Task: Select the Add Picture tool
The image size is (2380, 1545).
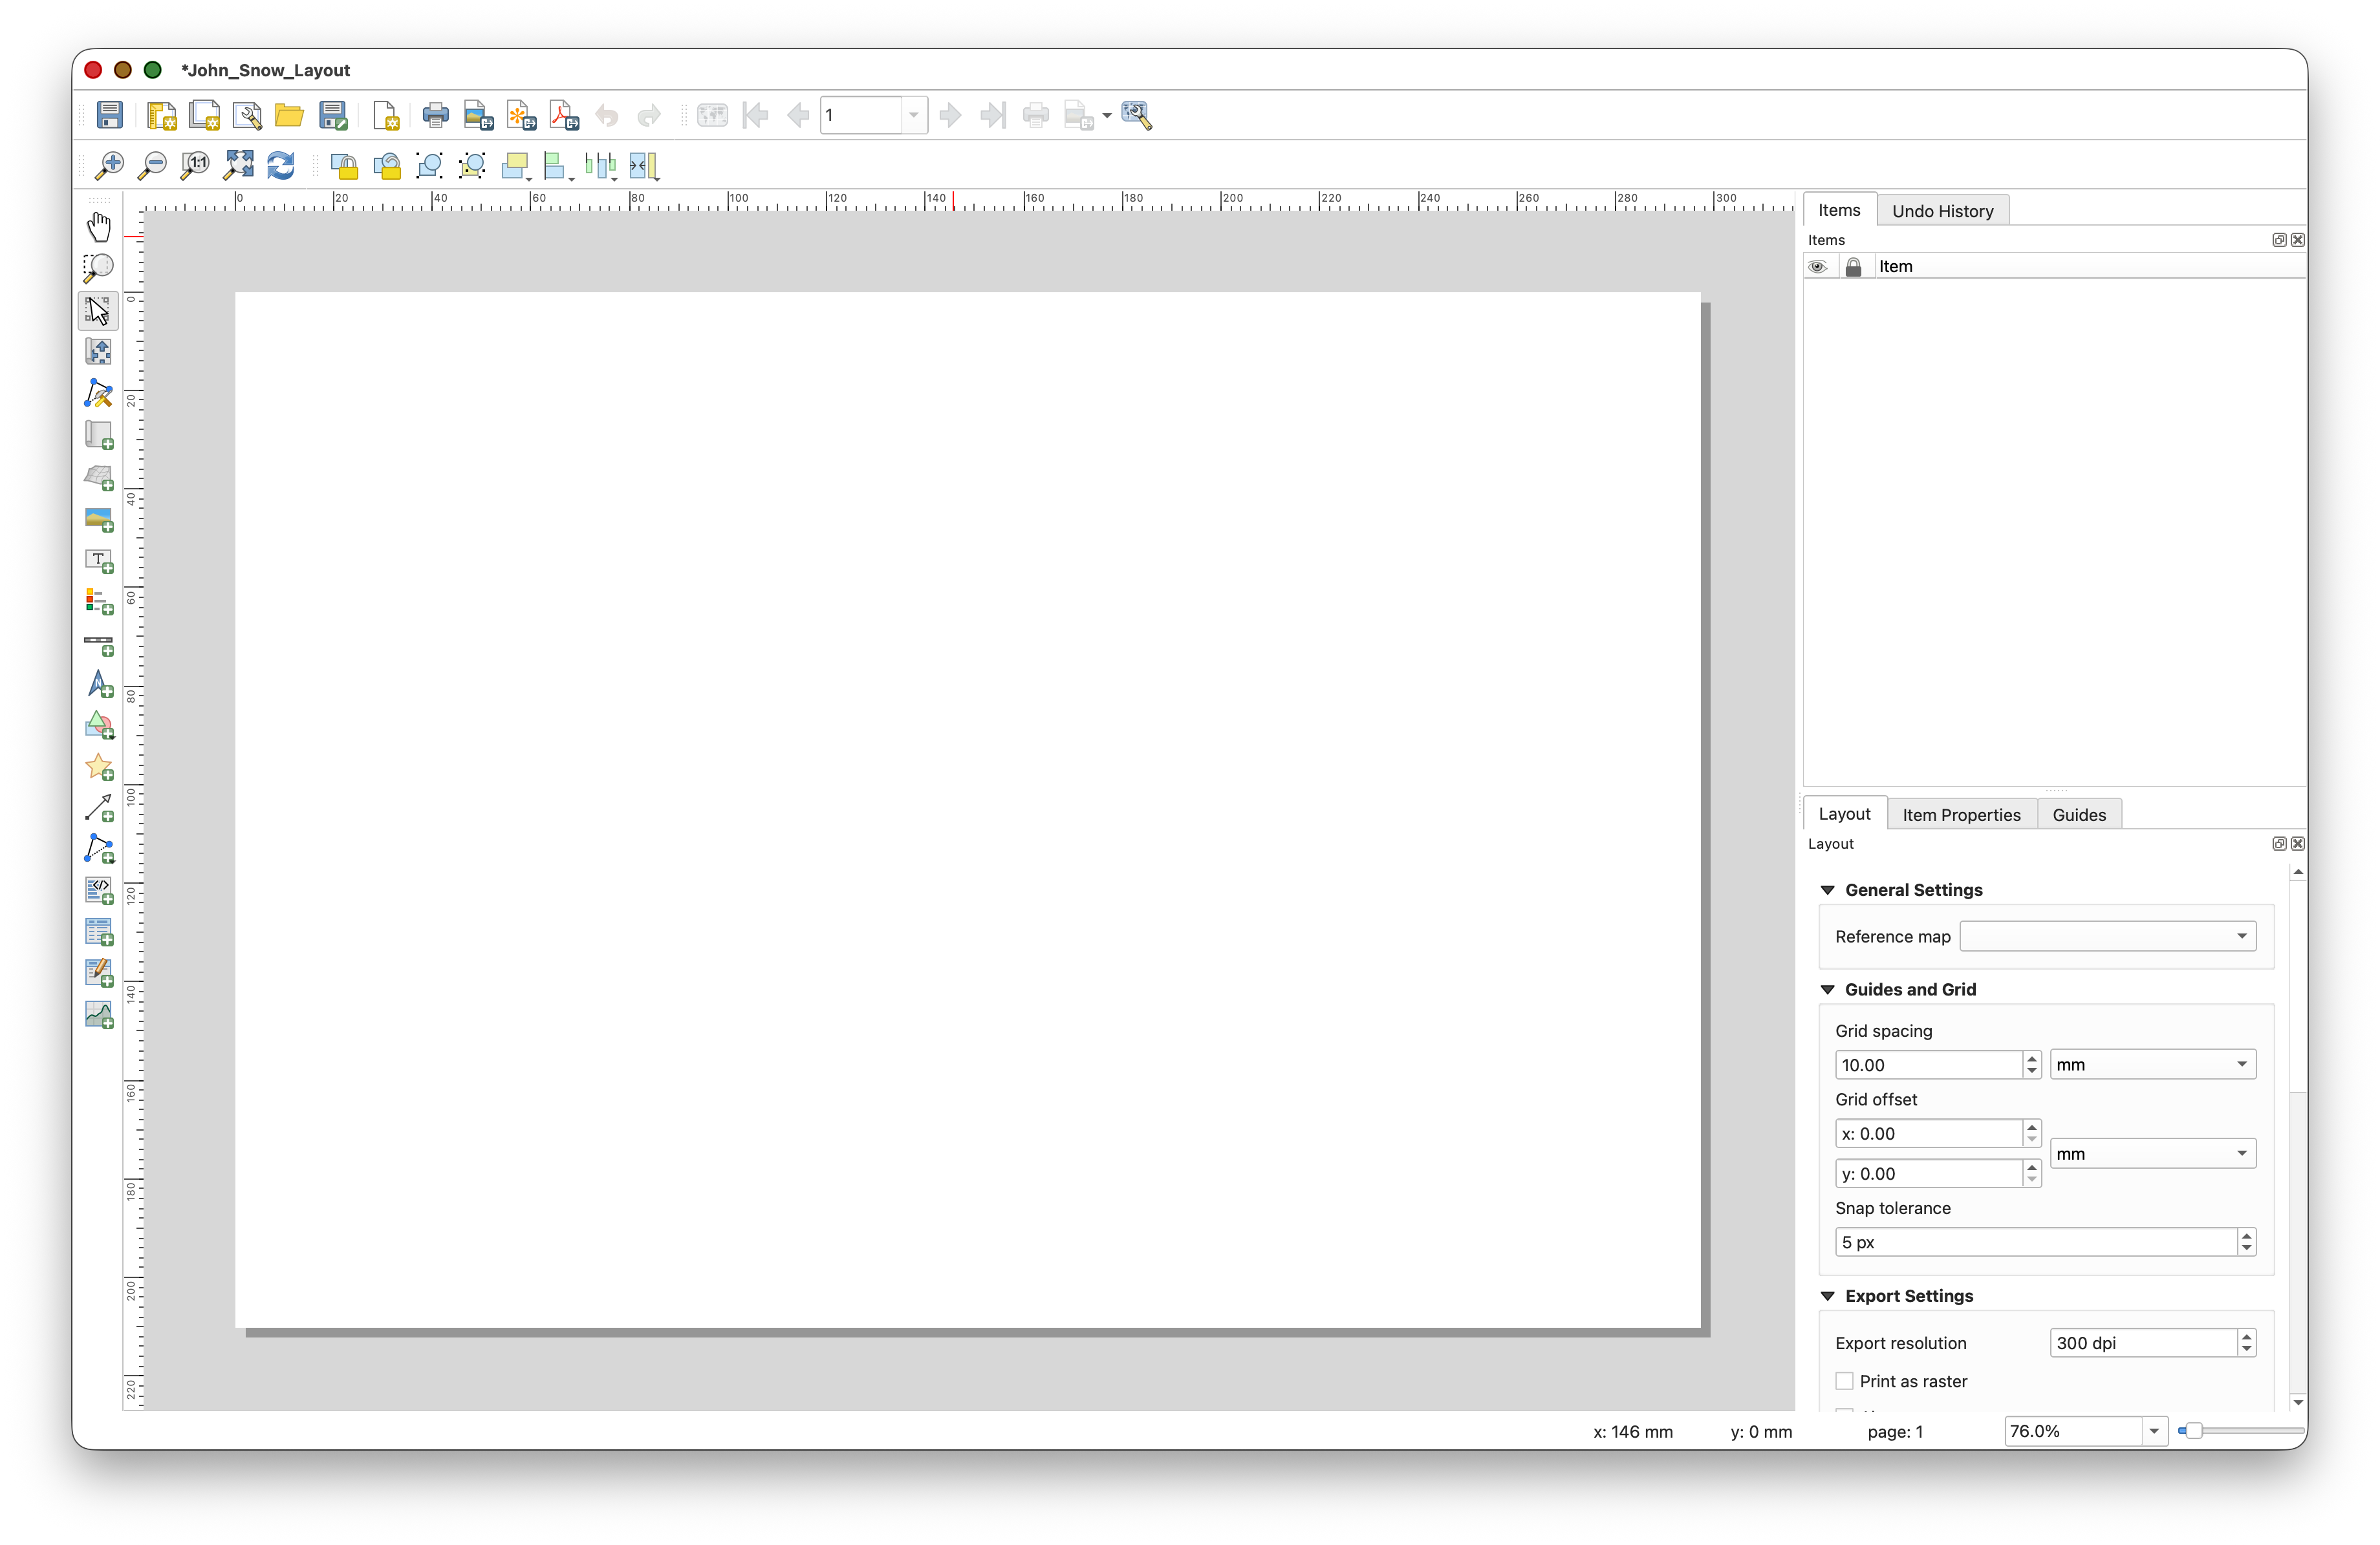Action: pos(98,518)
